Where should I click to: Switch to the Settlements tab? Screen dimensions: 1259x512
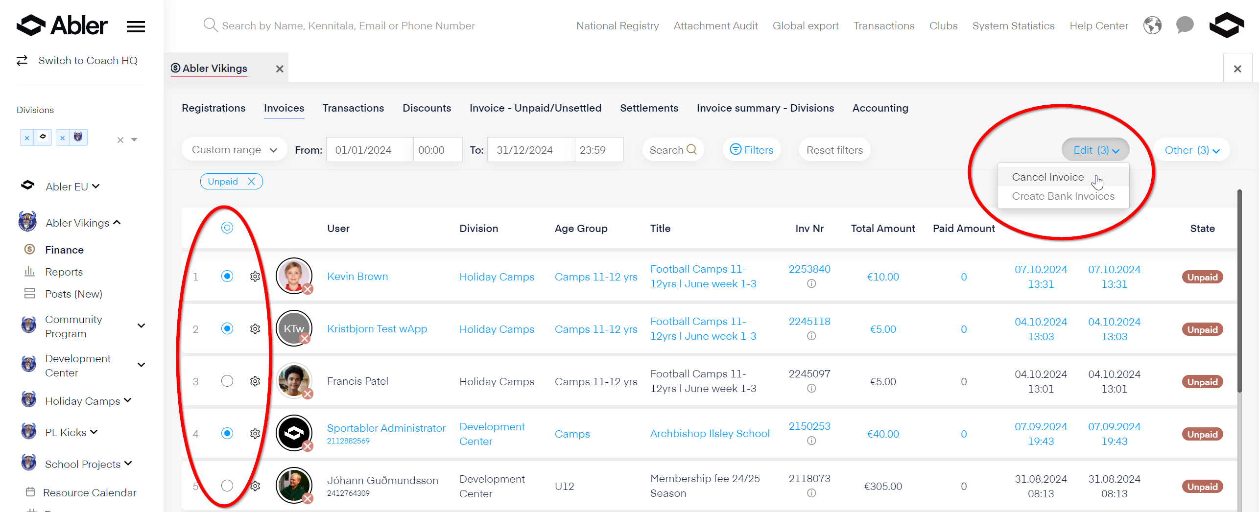[649, 108]
